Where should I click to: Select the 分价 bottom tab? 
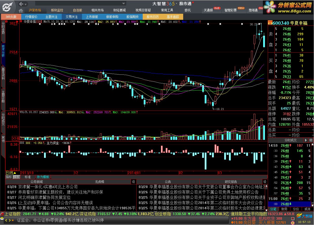(296, 209)
